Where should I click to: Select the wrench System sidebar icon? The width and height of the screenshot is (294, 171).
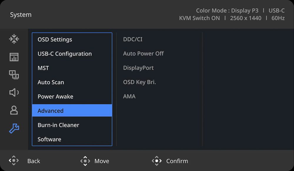click(14, 128)
